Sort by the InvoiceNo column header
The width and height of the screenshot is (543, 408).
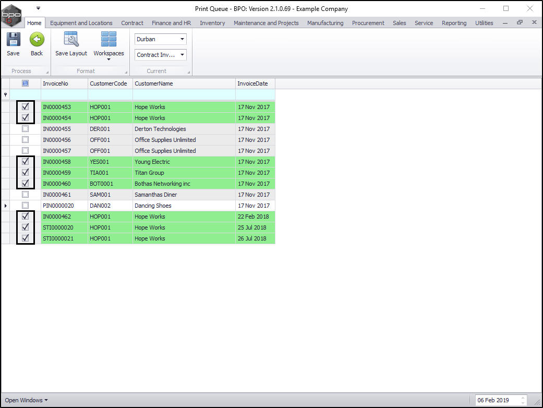(64, 83)
